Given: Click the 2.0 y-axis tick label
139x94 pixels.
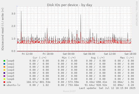Looking at the screenshot, I should tap(13, 26).
